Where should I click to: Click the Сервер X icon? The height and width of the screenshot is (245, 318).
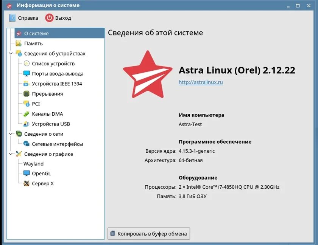[26, 183]
